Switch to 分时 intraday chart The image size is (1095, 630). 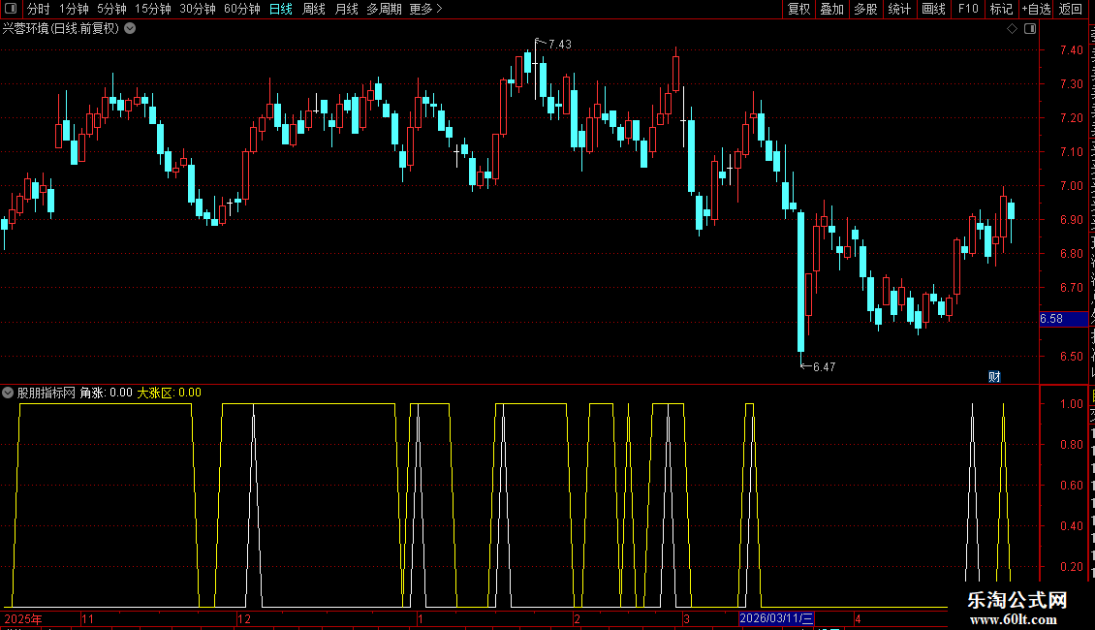tap(38, 9)
